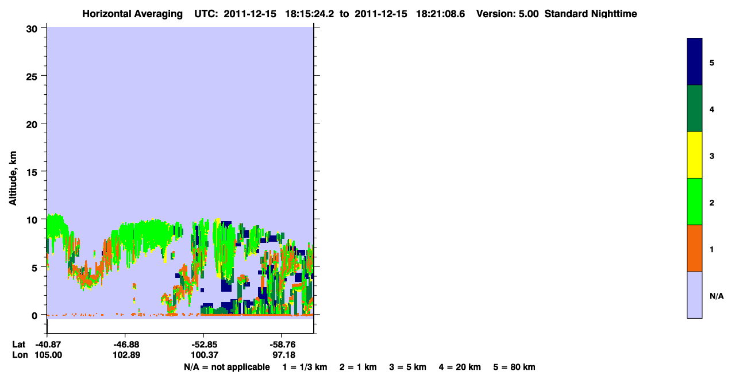This screenshot has width=747, height=383.
Task: Click the altitude tick label 5
Action: (36, 268)
